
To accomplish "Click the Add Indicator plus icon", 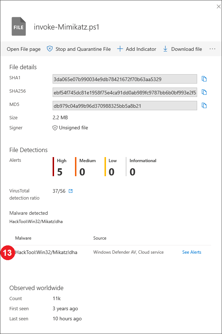I will [x=120, y=49].
